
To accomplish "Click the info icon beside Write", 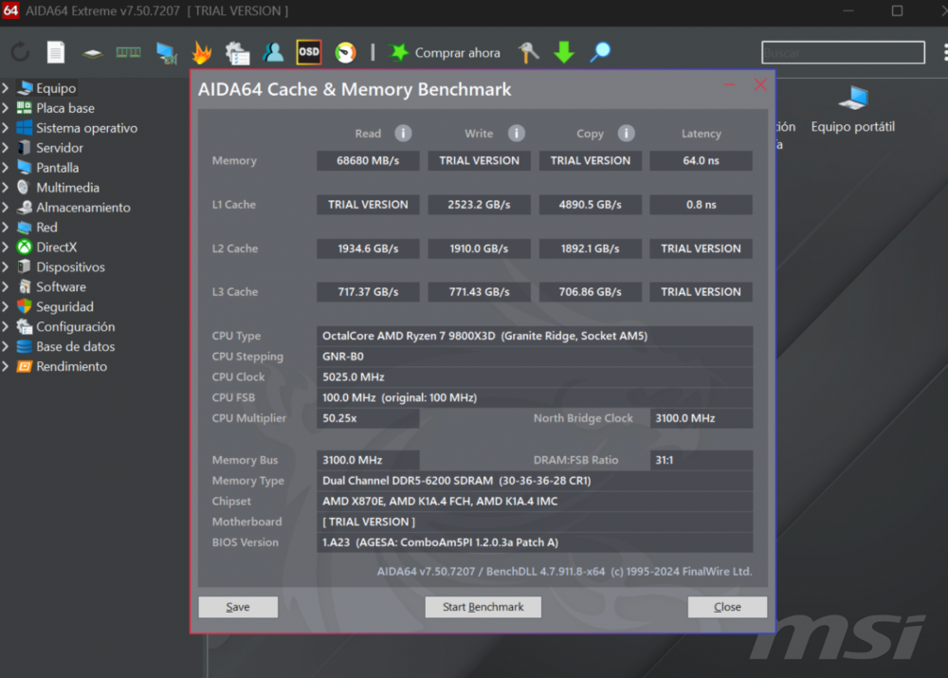I will [x=516, y=134].
